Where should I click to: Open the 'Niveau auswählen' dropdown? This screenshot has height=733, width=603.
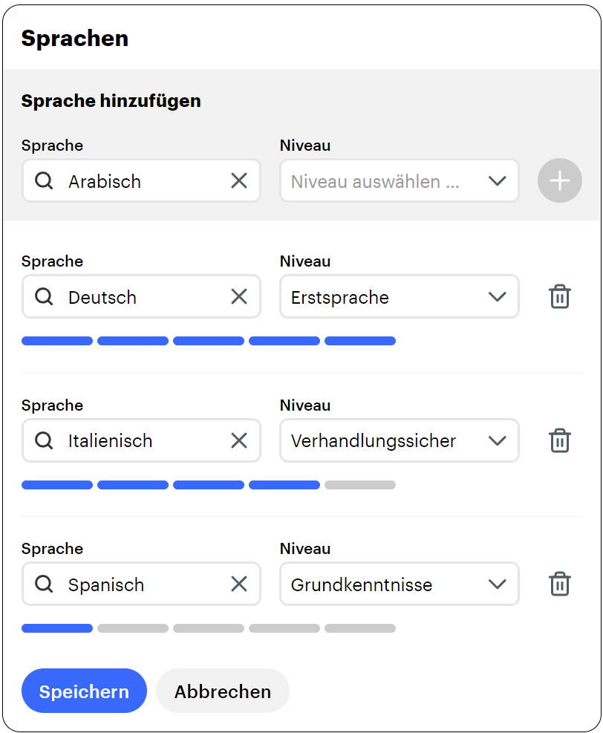399,180
